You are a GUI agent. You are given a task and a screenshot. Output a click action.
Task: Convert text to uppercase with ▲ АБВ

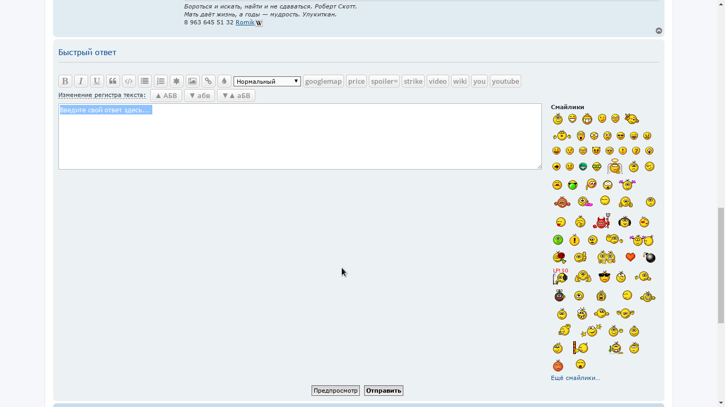tap(166, 95)
